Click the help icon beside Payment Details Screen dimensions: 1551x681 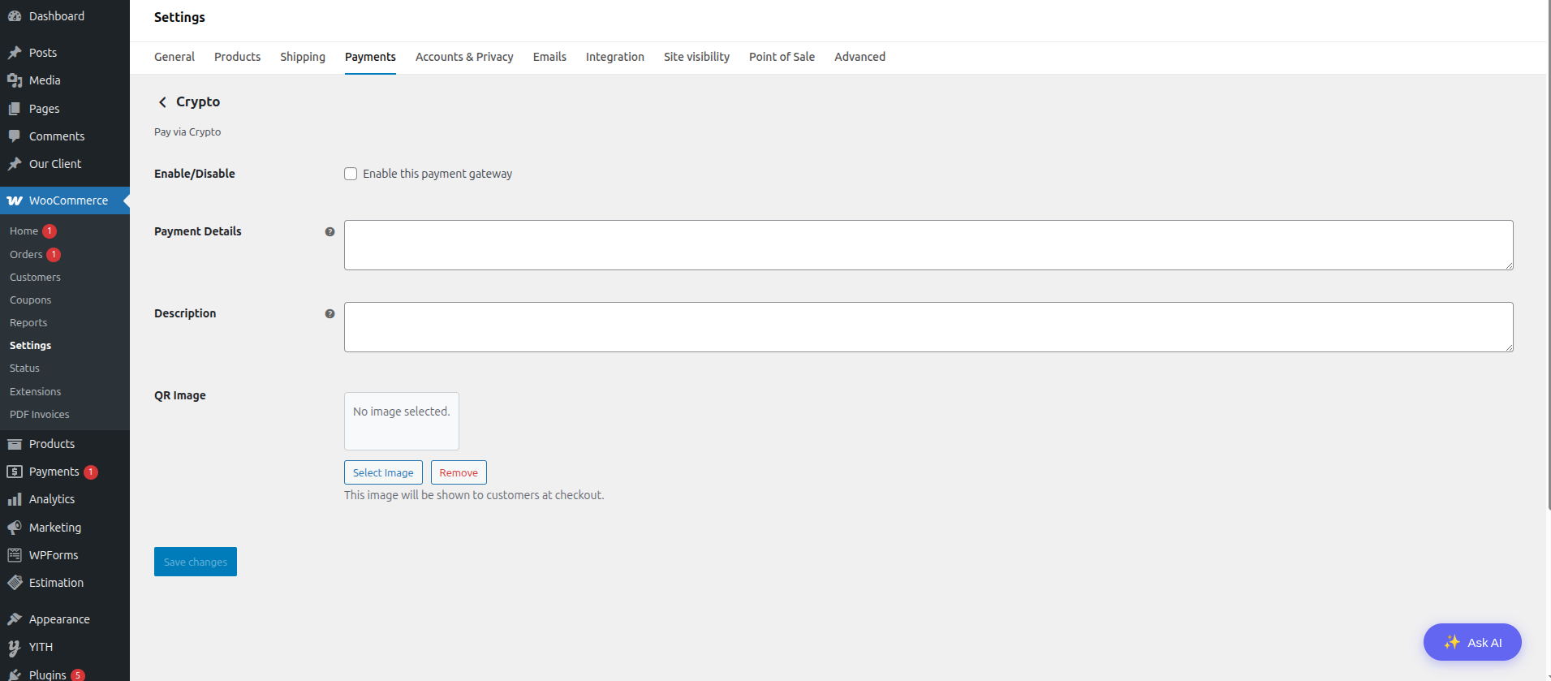pos(330,232)
